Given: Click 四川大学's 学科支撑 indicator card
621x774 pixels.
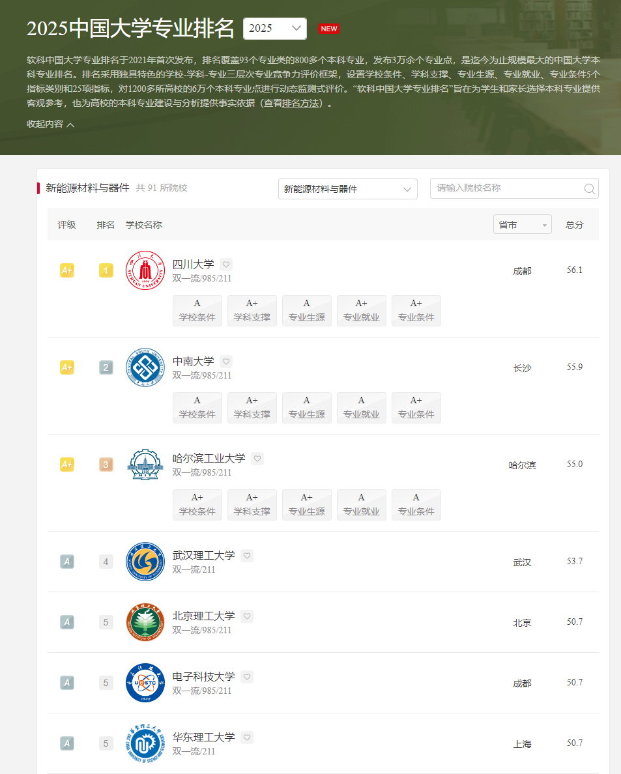Looking at the screenshot, I should tap(252, 311).
